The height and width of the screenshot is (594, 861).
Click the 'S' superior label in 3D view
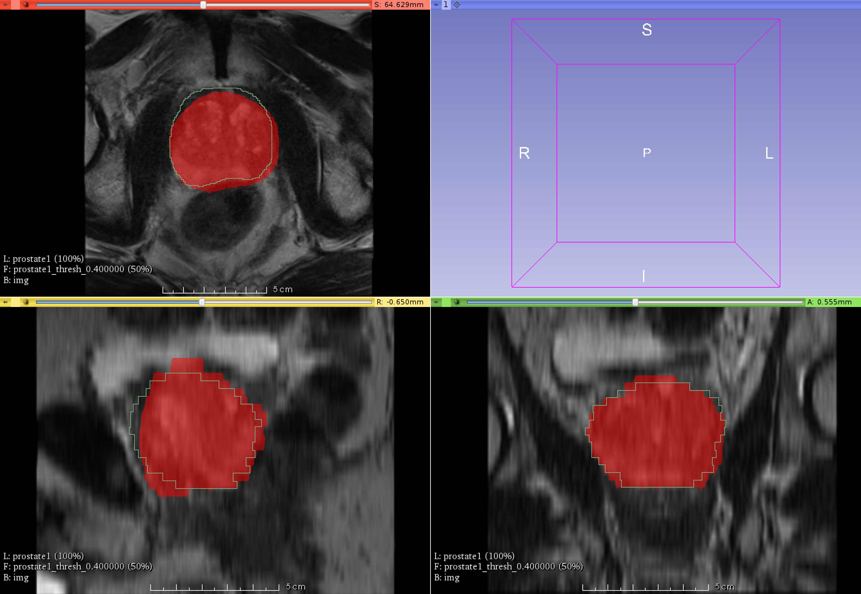point(647,29)
